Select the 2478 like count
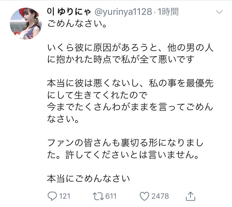The image size is (232, 207). pyautogui.click(x=160, y=196)
